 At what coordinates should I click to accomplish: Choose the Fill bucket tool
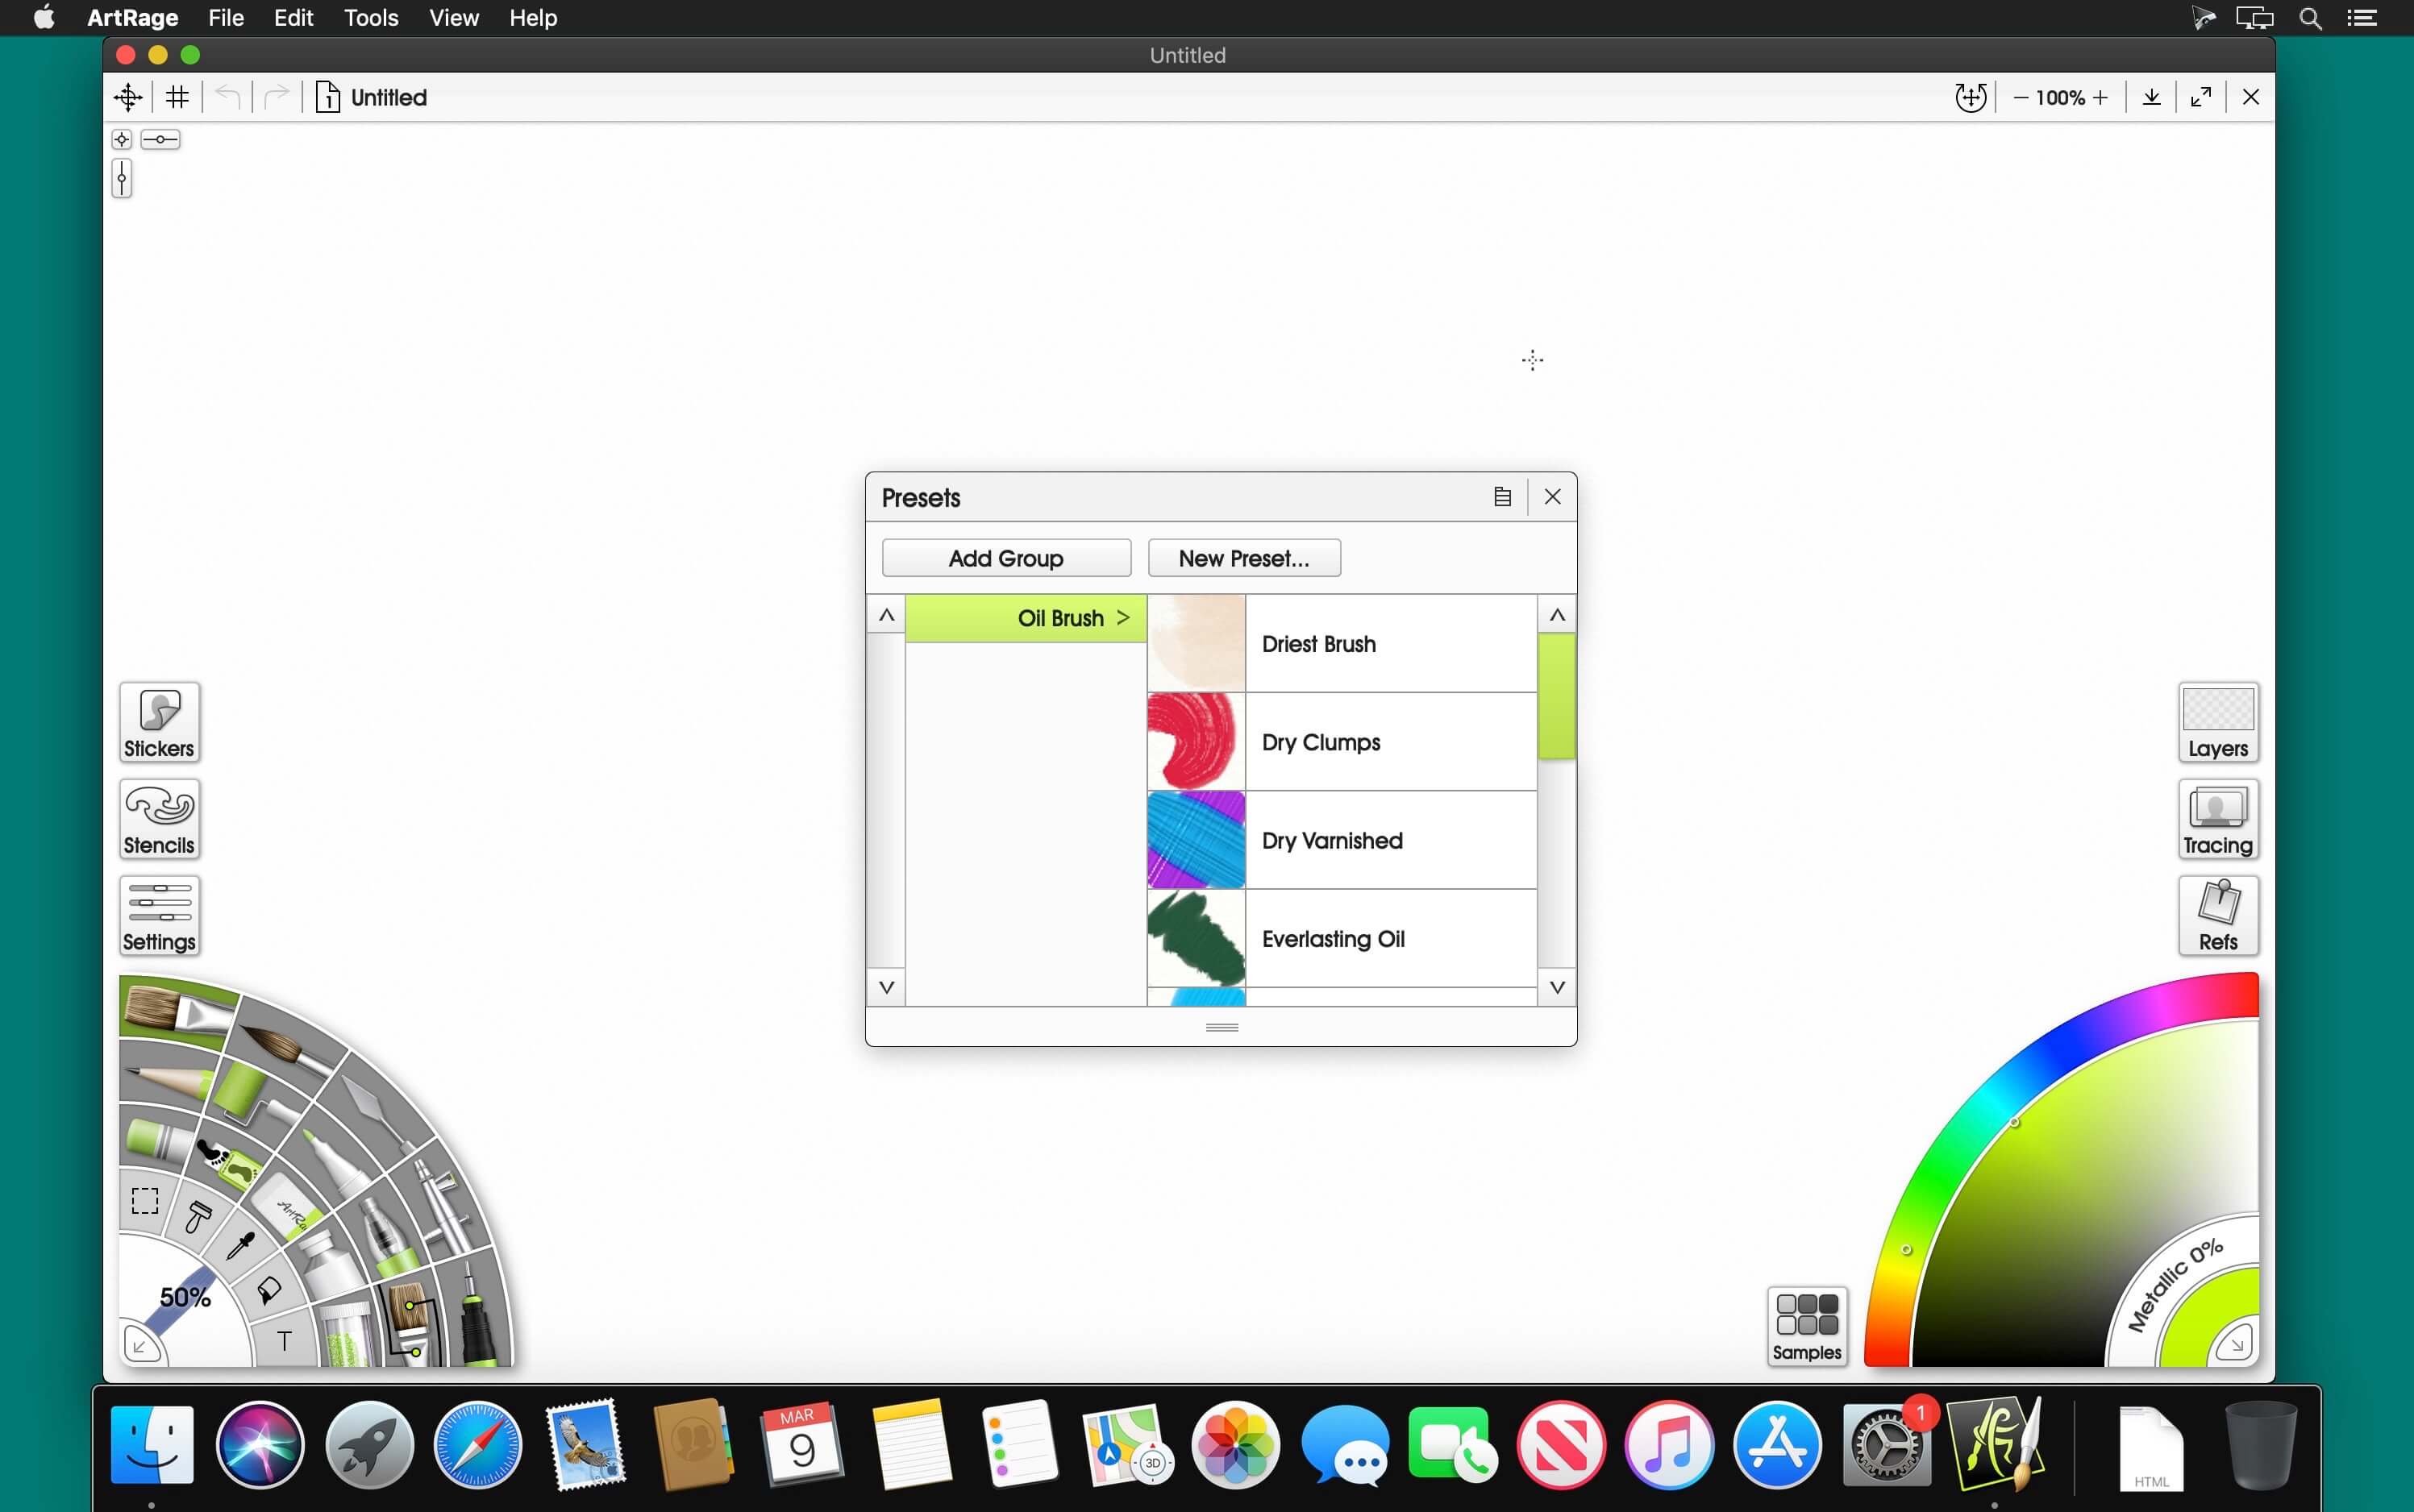268,1291
